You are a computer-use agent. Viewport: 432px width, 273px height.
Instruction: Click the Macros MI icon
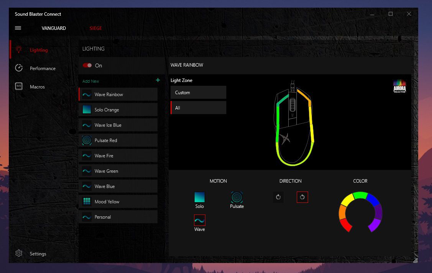point(19,87)
